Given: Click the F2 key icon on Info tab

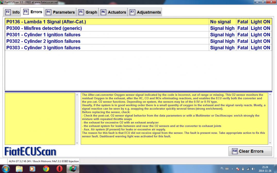Looking at the screenshot, I should click(8, 12).
